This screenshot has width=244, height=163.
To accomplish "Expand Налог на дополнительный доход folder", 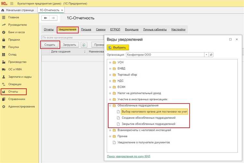I will pos(110,93).
